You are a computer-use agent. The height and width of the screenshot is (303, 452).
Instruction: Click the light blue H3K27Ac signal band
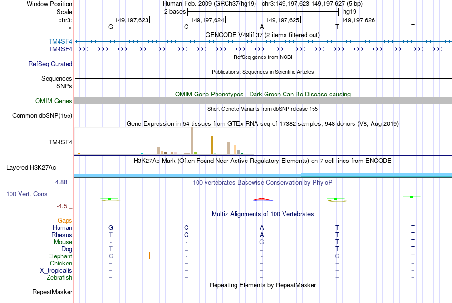coord(263,175)
